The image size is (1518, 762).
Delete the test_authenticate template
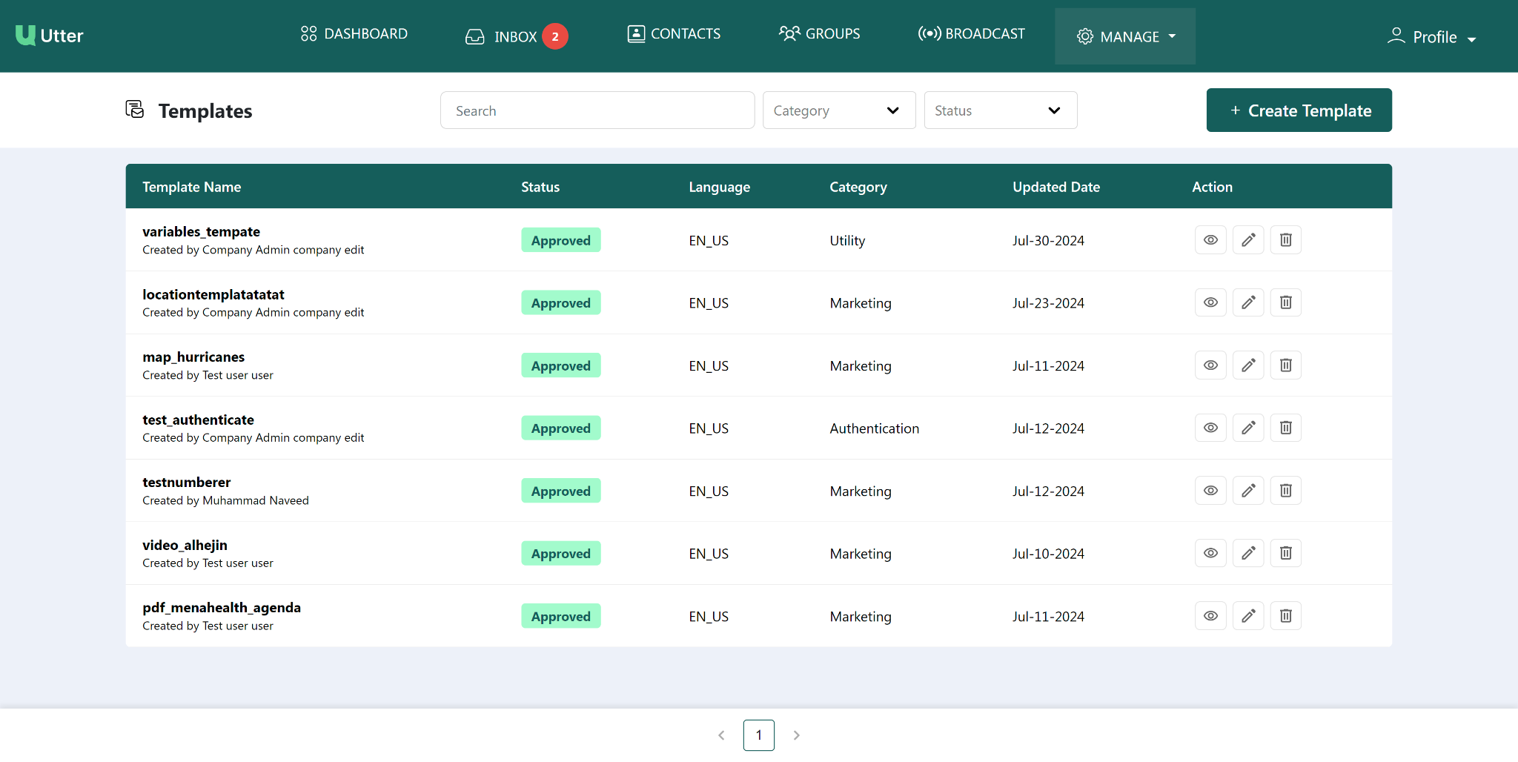[1286, 428]
